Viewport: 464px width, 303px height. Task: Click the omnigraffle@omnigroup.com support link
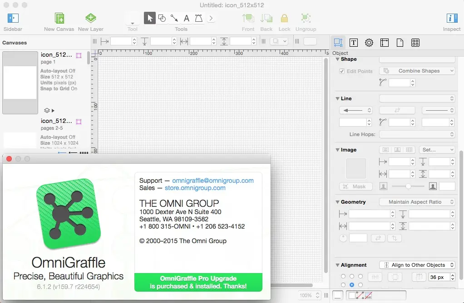(x=213, y=181)
